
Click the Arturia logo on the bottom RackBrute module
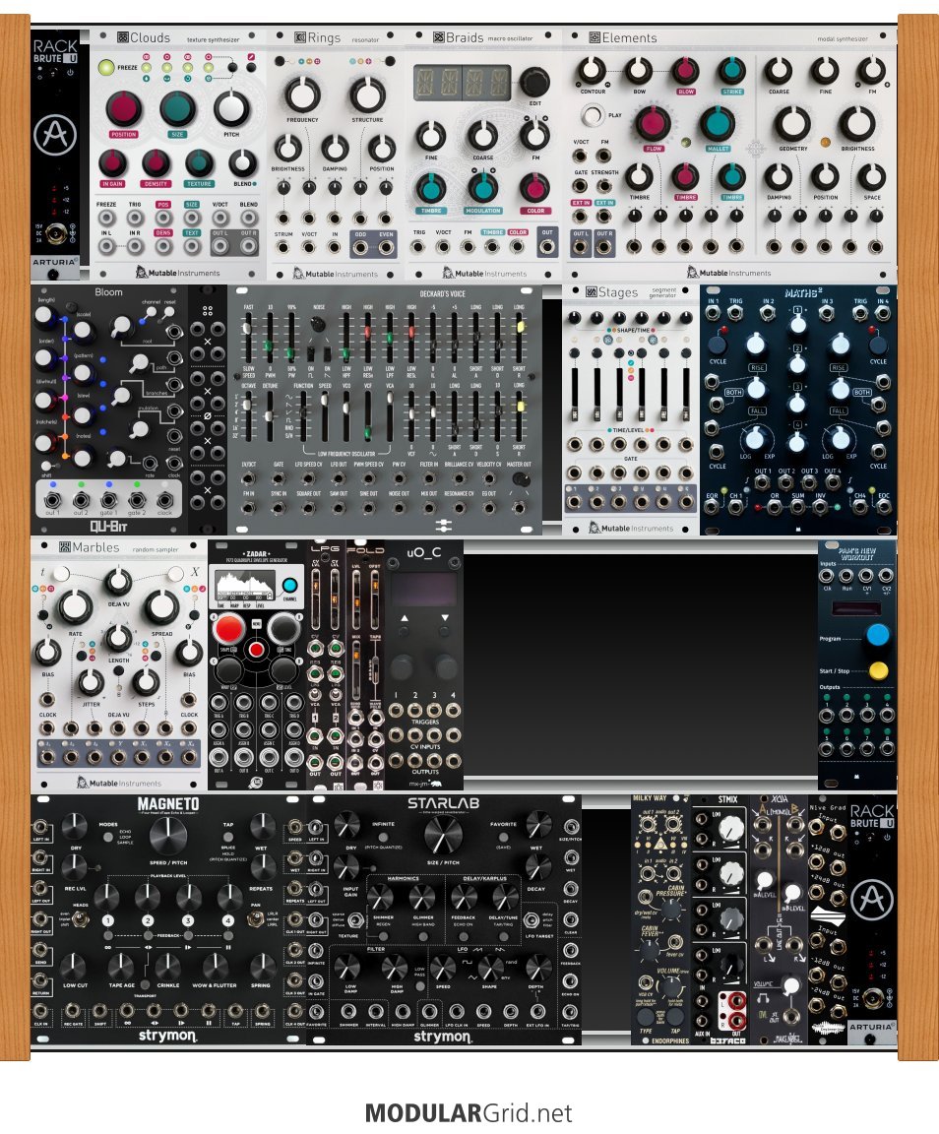pos(872,899)
